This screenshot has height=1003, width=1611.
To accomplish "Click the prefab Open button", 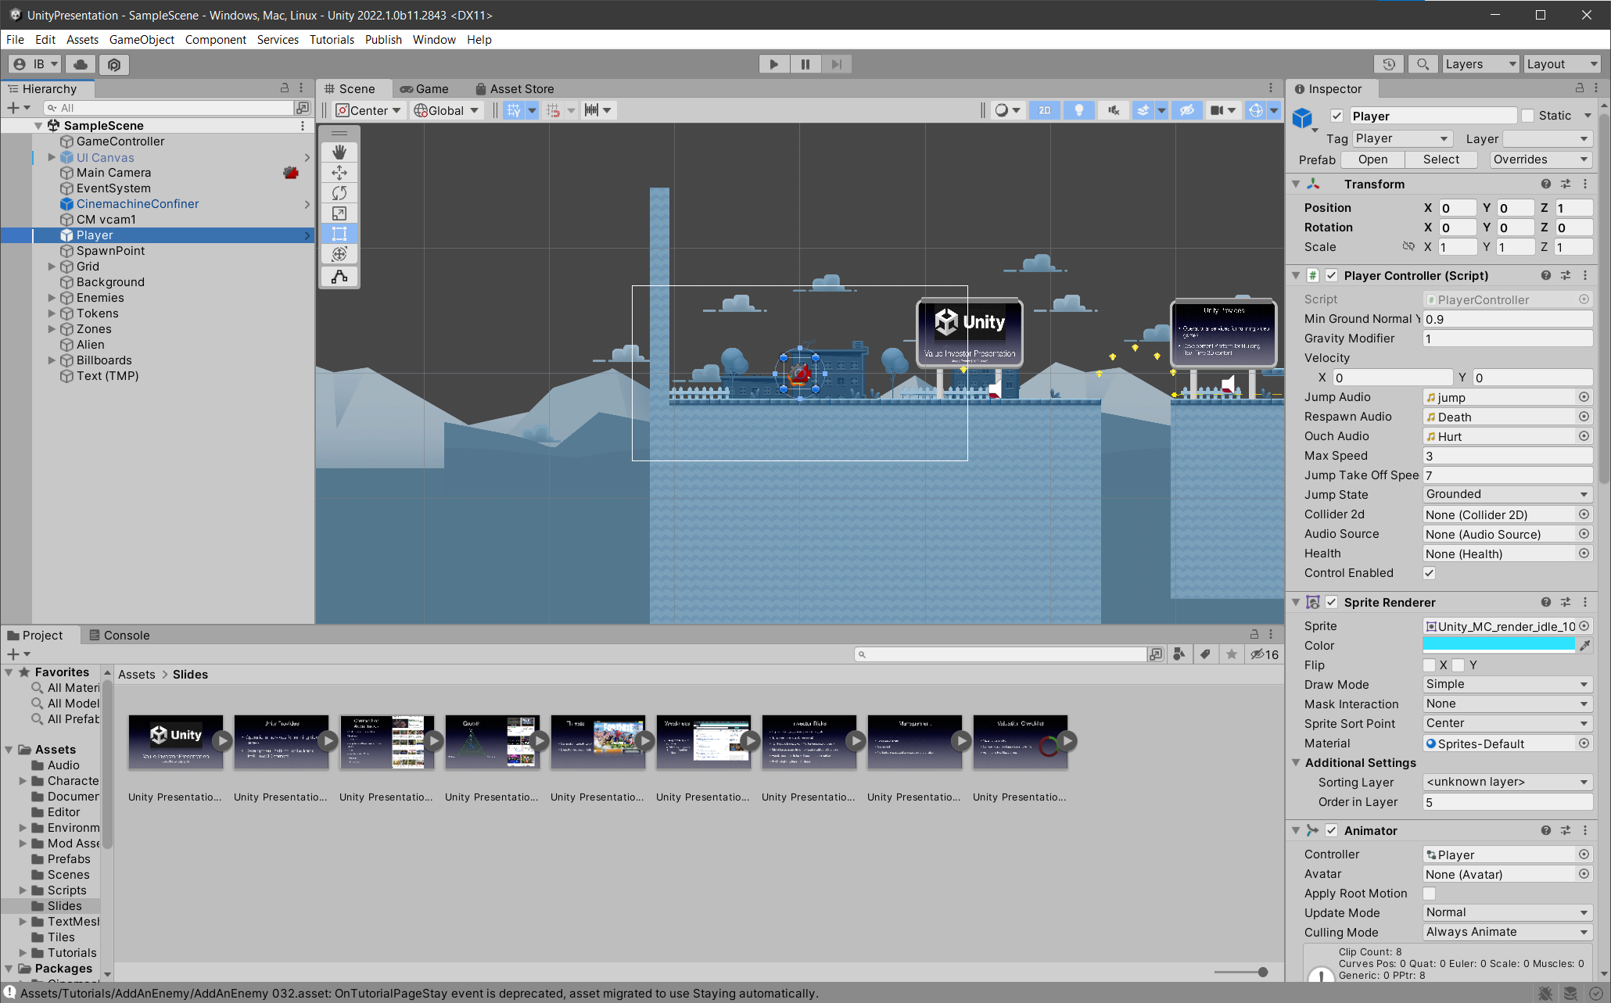I will click(x=1372, y=159).
